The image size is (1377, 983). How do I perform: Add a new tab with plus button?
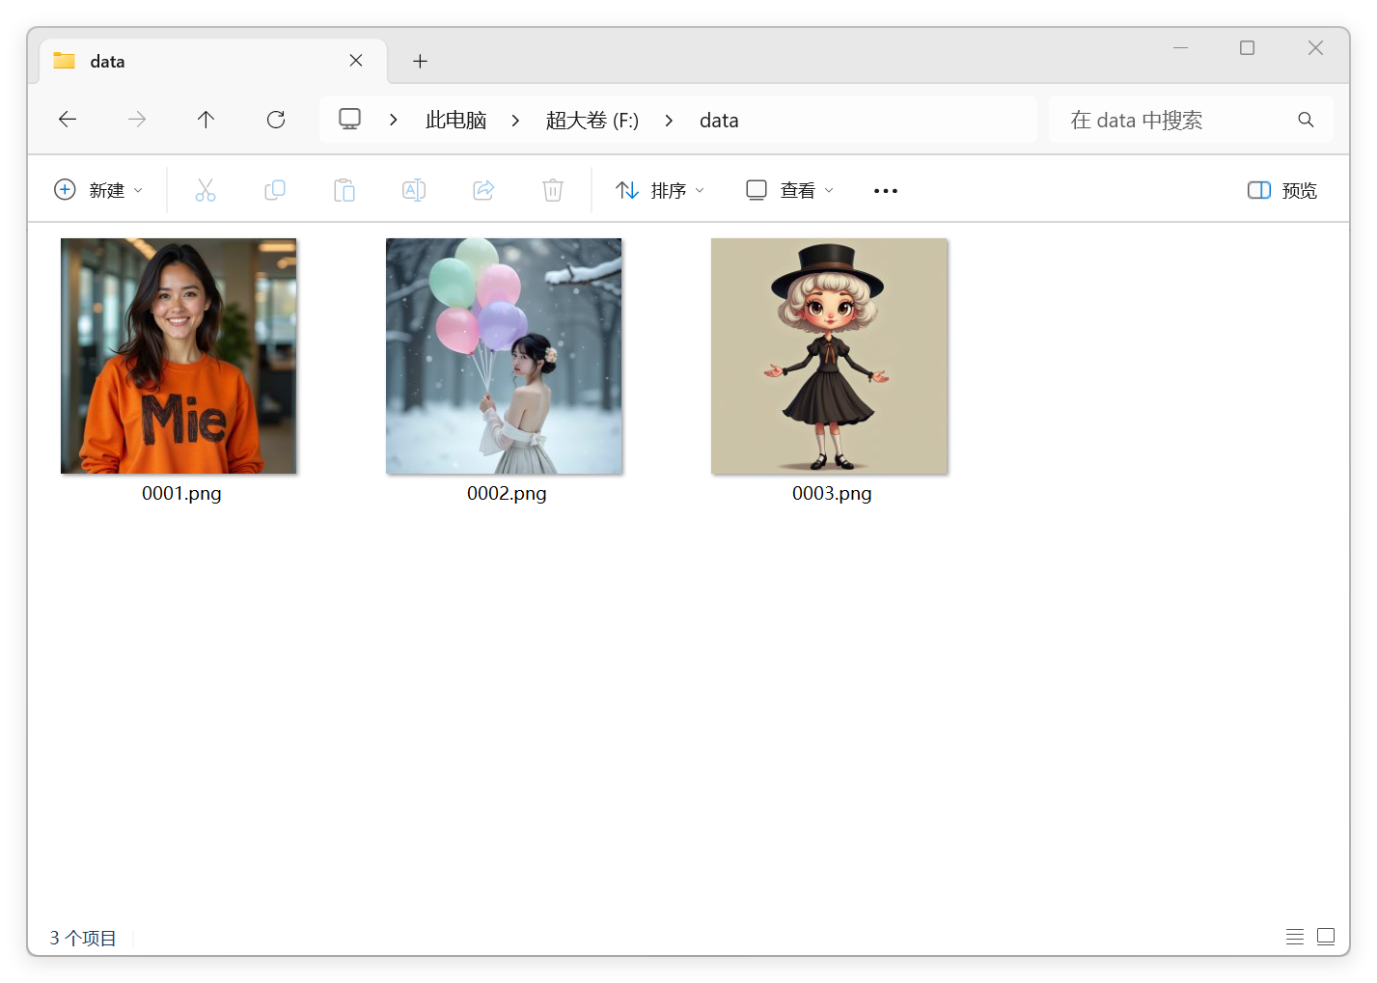(x=420, y=61)
